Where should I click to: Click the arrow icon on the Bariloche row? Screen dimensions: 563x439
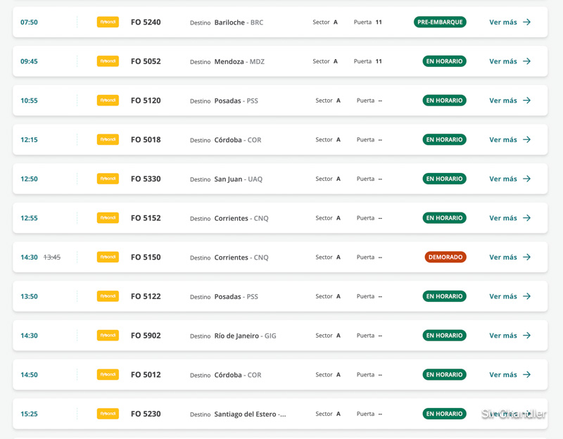pos(527,23)
